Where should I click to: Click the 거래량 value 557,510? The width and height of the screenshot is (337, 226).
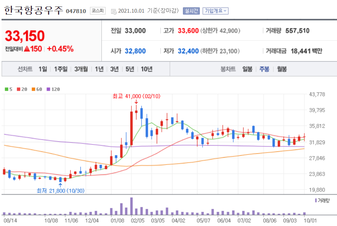297,31
